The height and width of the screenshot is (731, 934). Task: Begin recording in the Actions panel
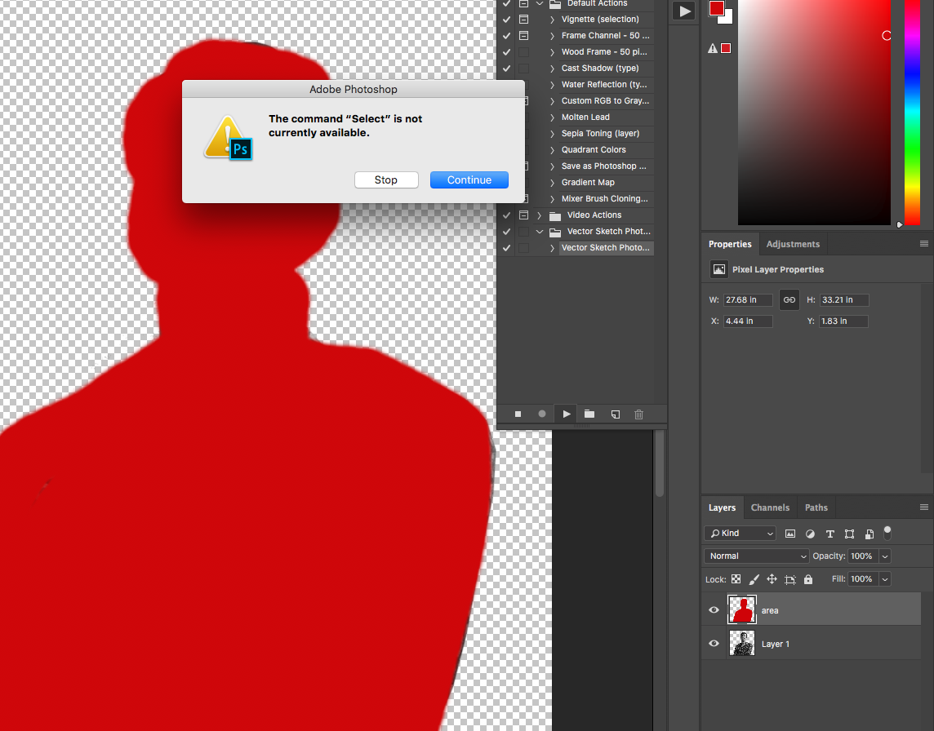click(x=541, y=414)
